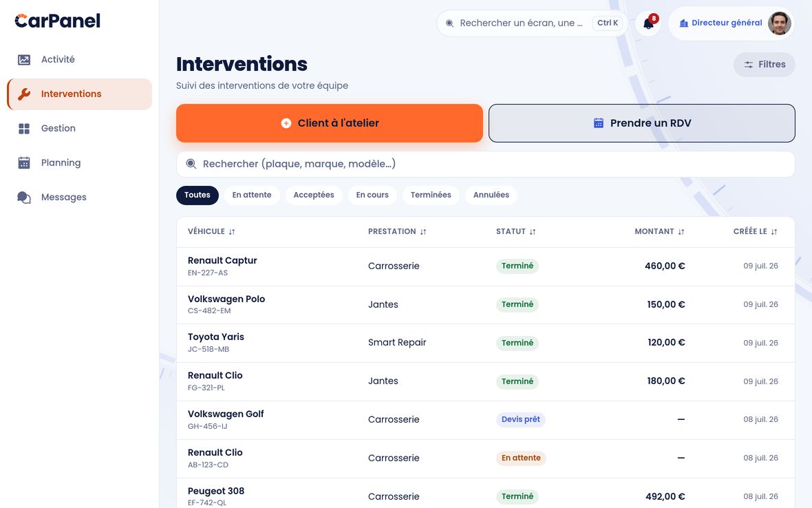
Task: Sort by Créée le column arrows
Action: click(773, 232)
